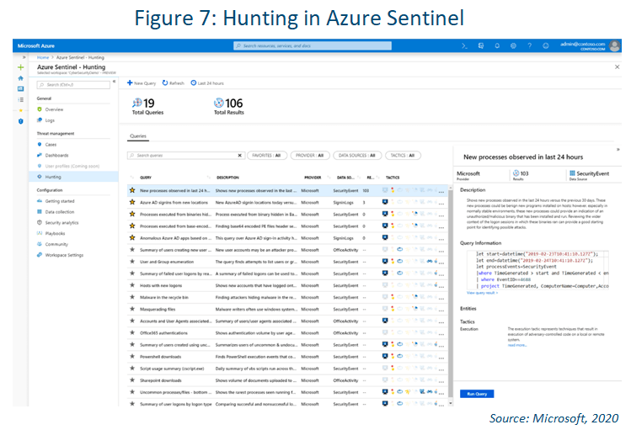631x430 pixels.
Task: Favorite the User and Group enumeration query
Action: pyautogui.click(x=132, y=262)
